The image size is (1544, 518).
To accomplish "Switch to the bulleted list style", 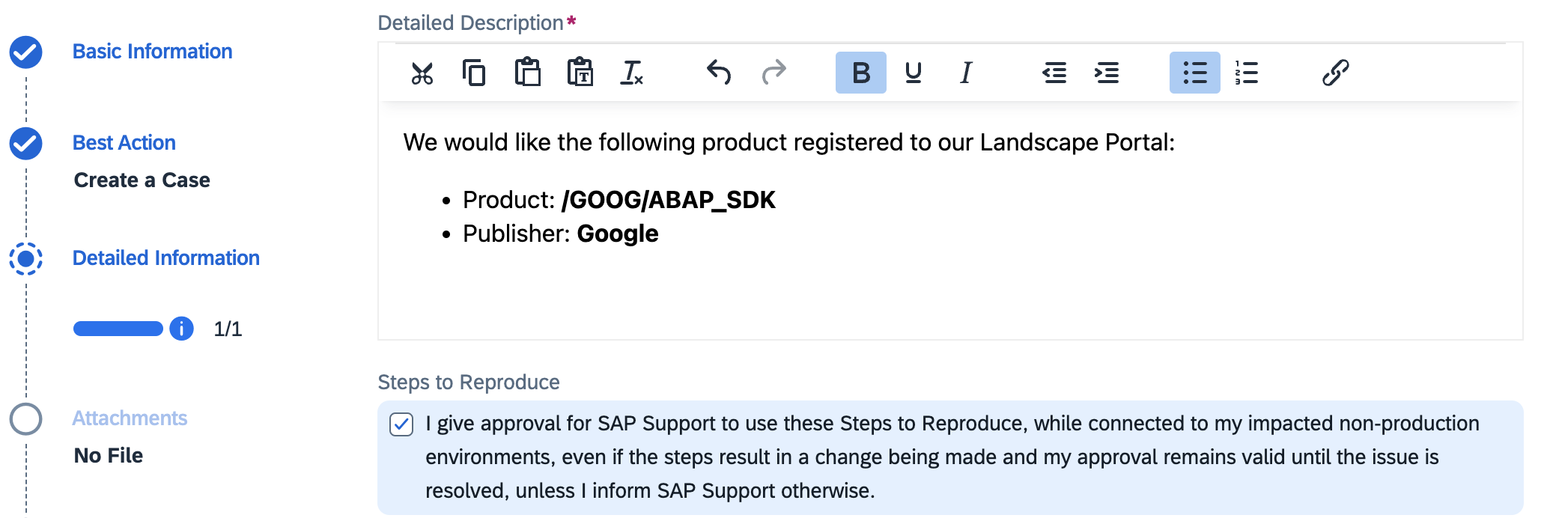I will [1194, 73].
